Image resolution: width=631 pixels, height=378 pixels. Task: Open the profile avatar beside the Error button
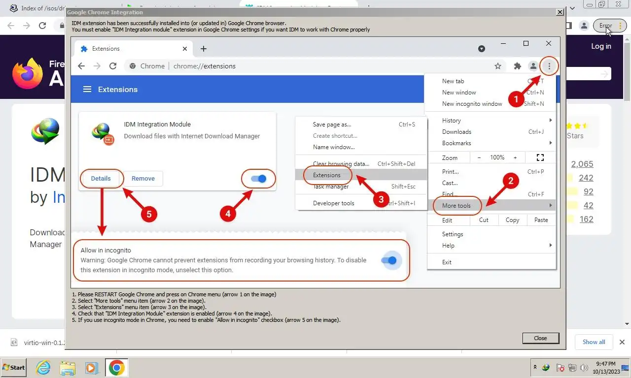coord(584,26)
